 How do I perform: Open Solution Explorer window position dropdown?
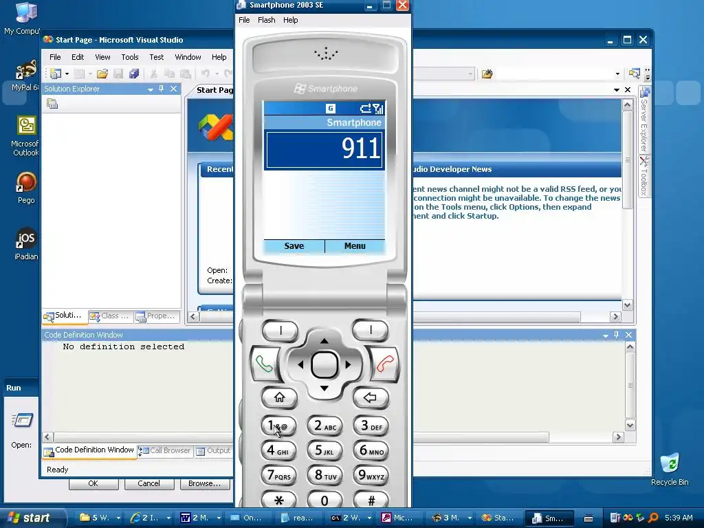pyautogui.click(x=151, y=89)
